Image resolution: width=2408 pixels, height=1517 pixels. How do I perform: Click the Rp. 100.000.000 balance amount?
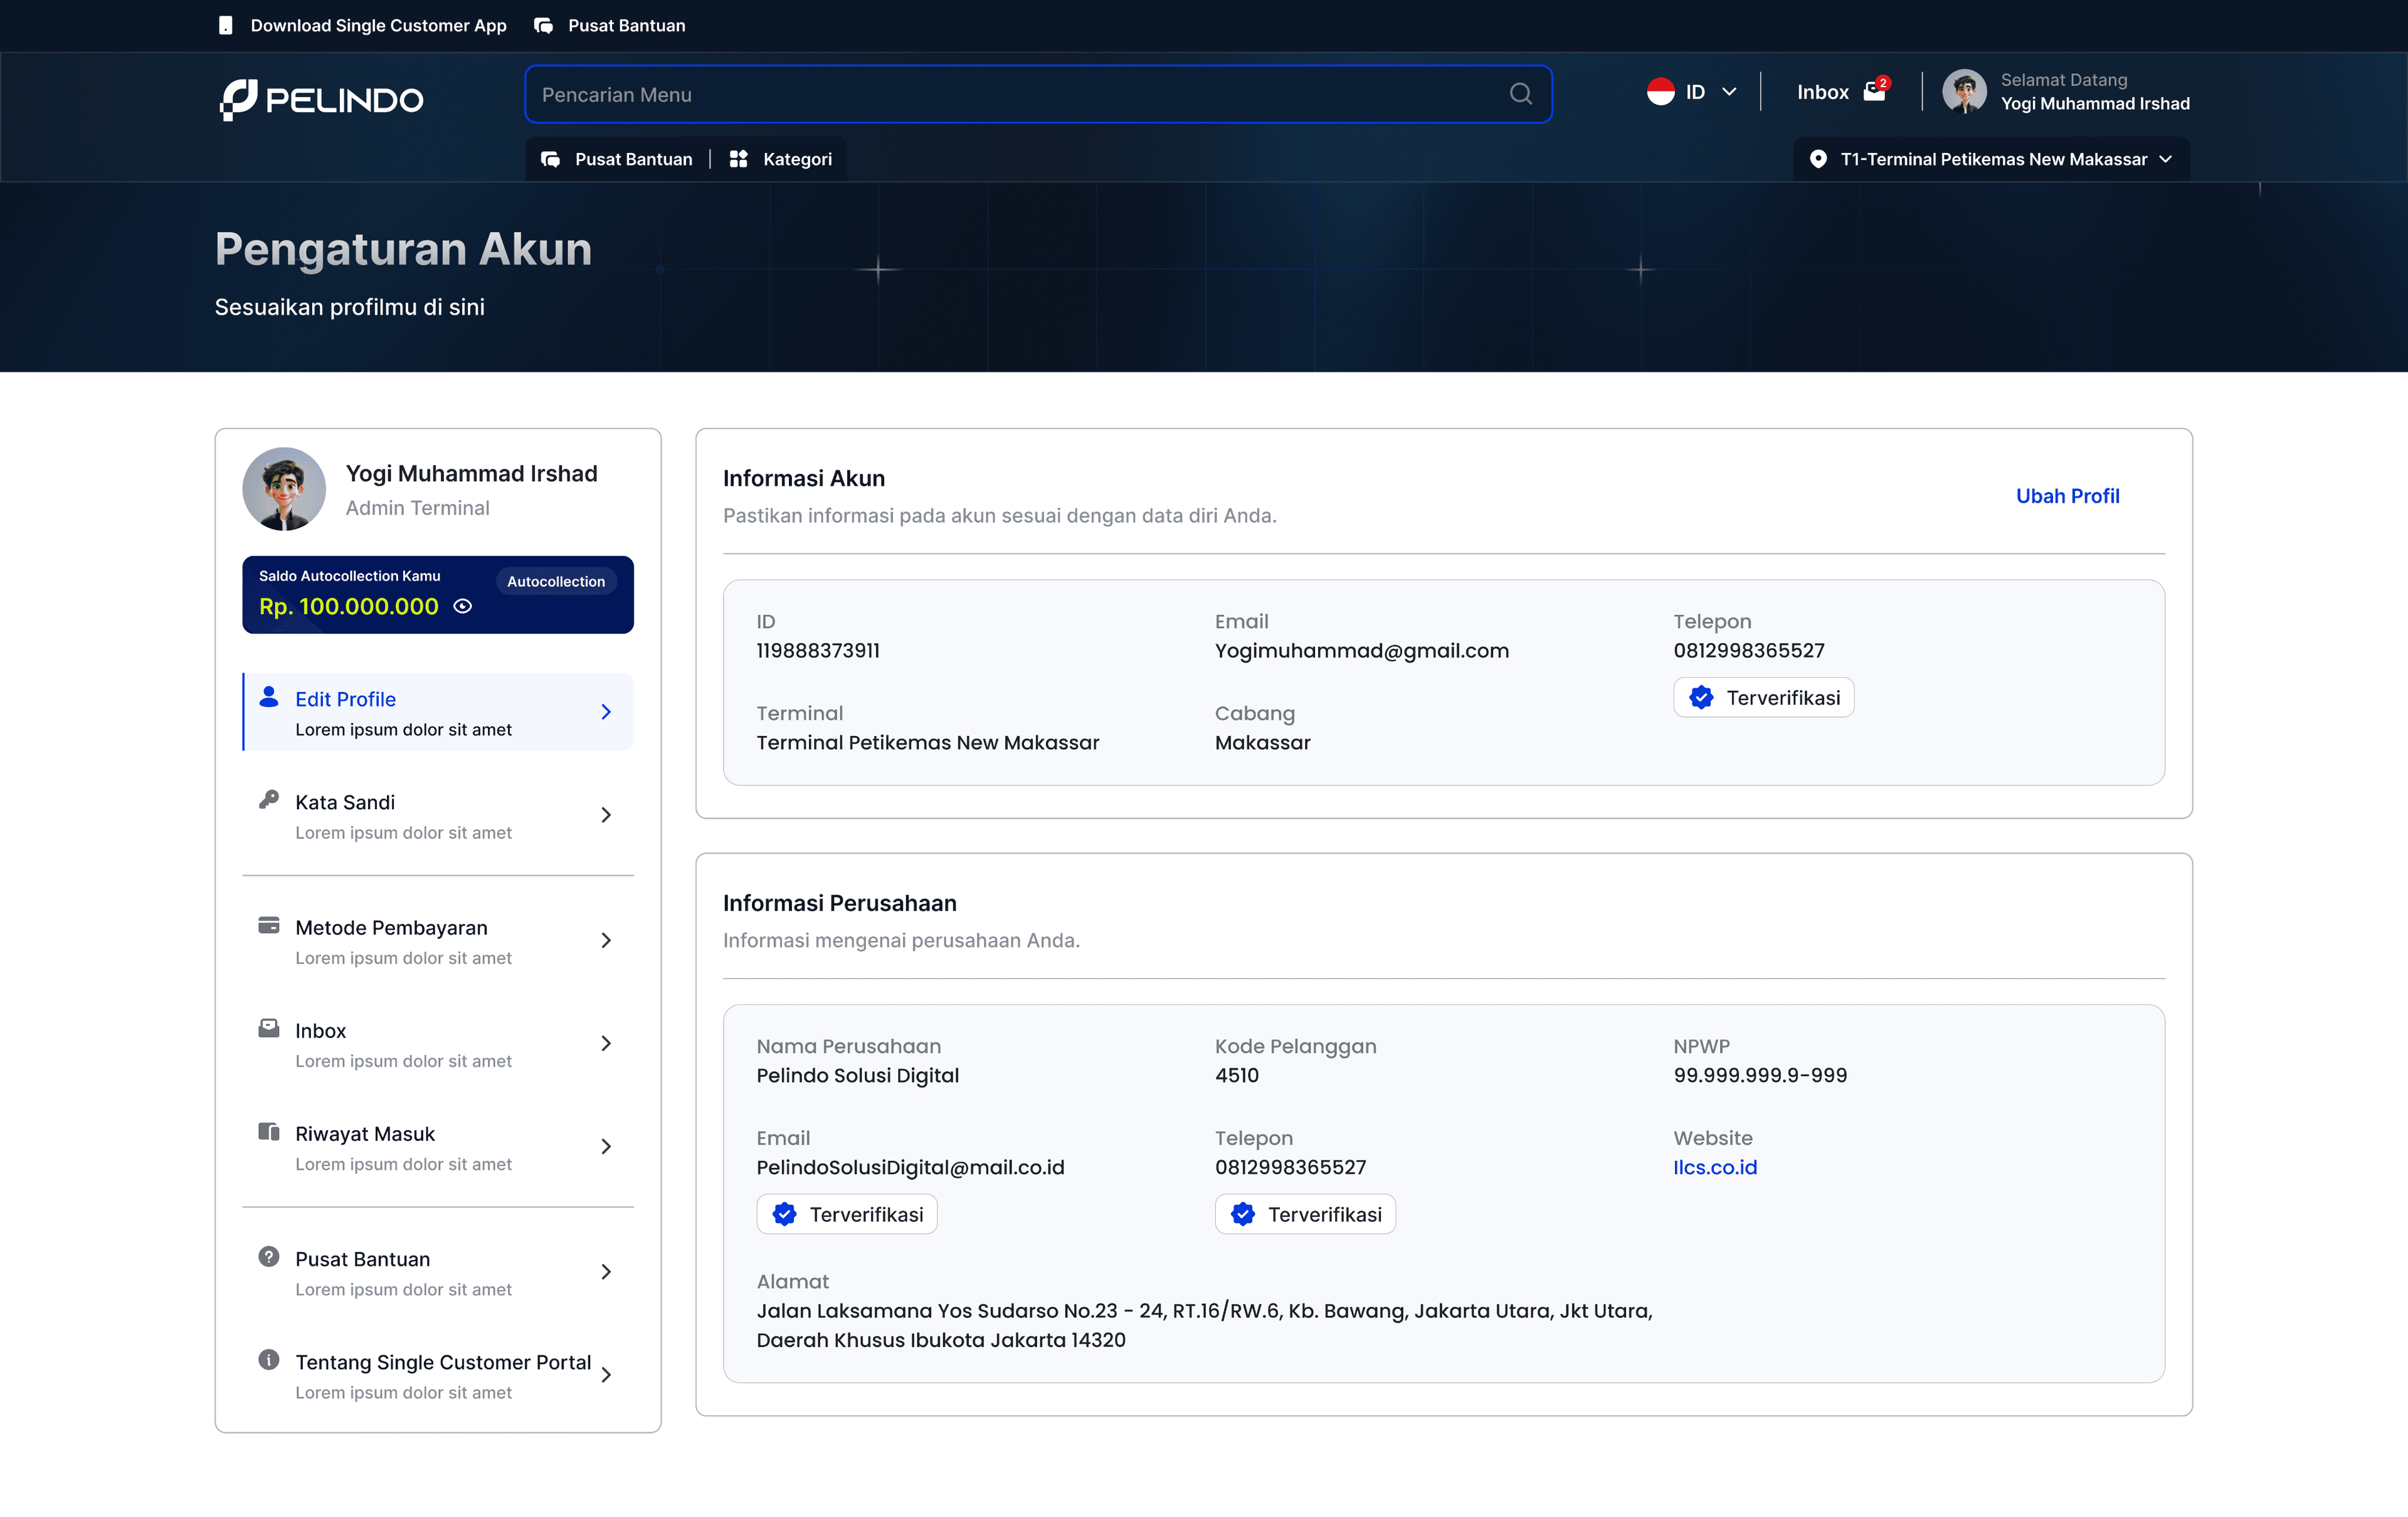[x=348, y=607]
